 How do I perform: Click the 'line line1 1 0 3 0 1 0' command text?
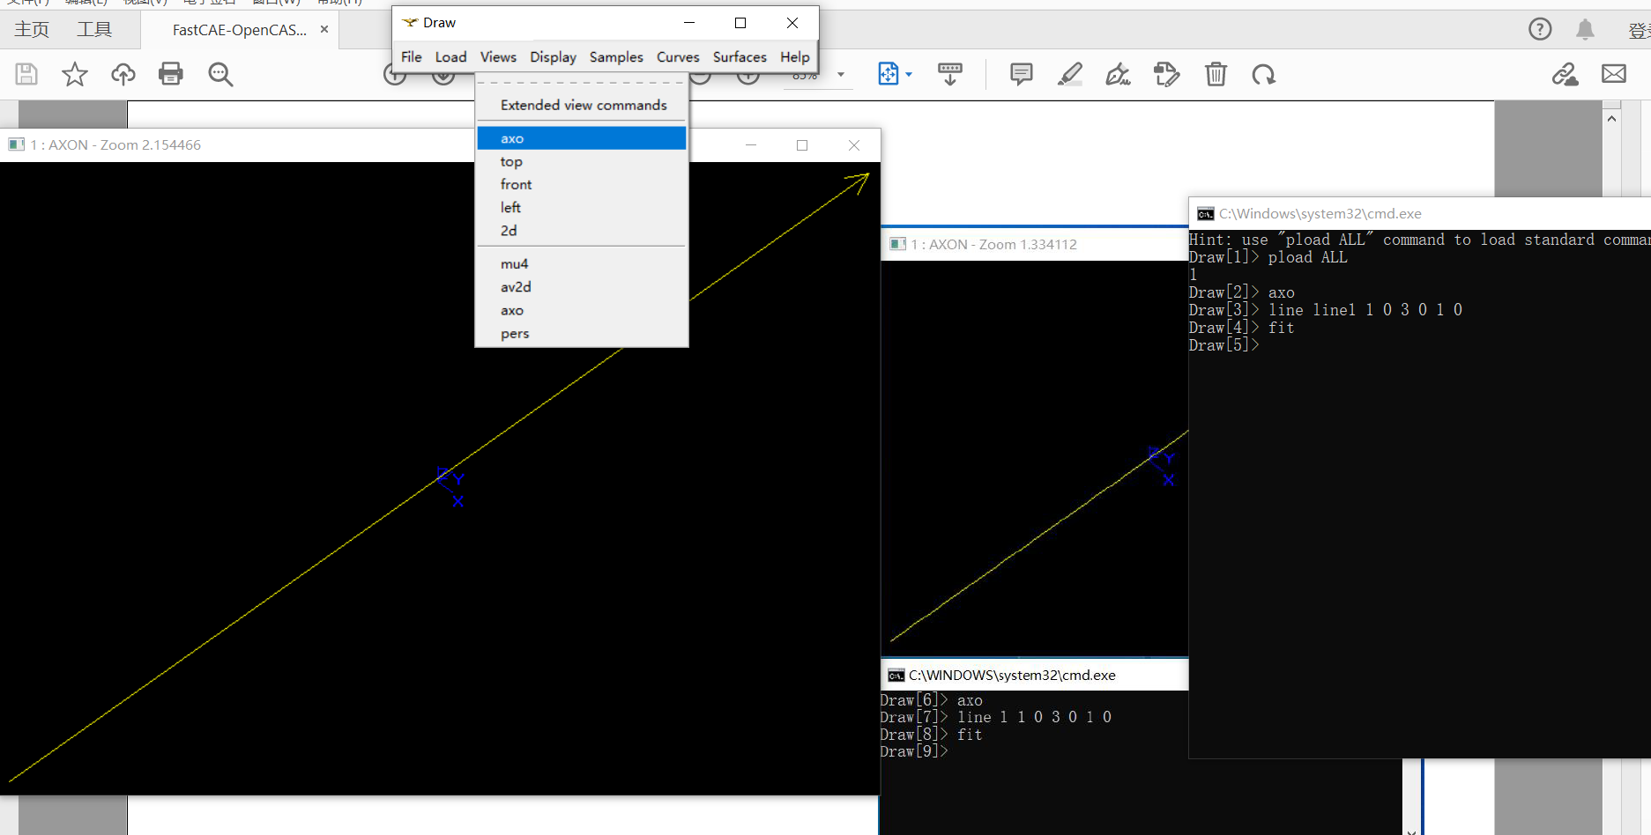coord(1365,310)
